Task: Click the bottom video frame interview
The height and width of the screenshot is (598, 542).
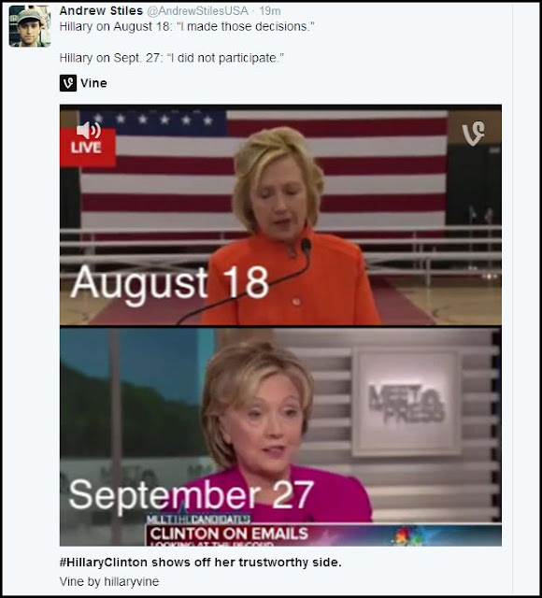Action: (x=280, y=436)
